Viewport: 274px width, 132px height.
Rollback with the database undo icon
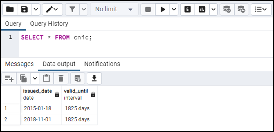(241, 10)
